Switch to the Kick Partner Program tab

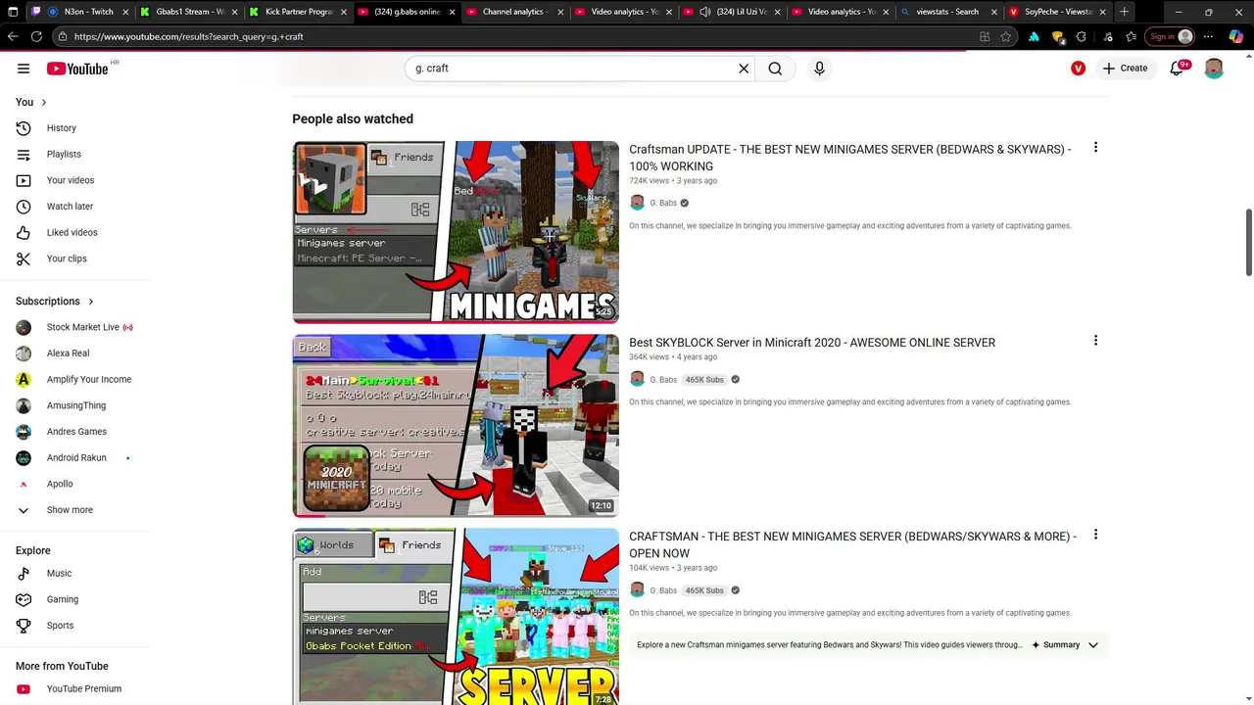(298, 12)
